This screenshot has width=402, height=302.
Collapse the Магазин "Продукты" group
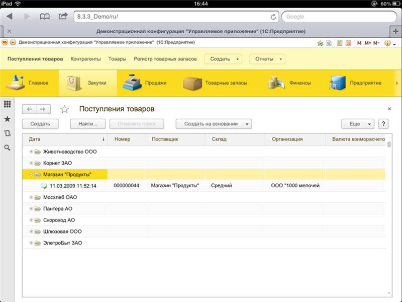coord(31,174)
